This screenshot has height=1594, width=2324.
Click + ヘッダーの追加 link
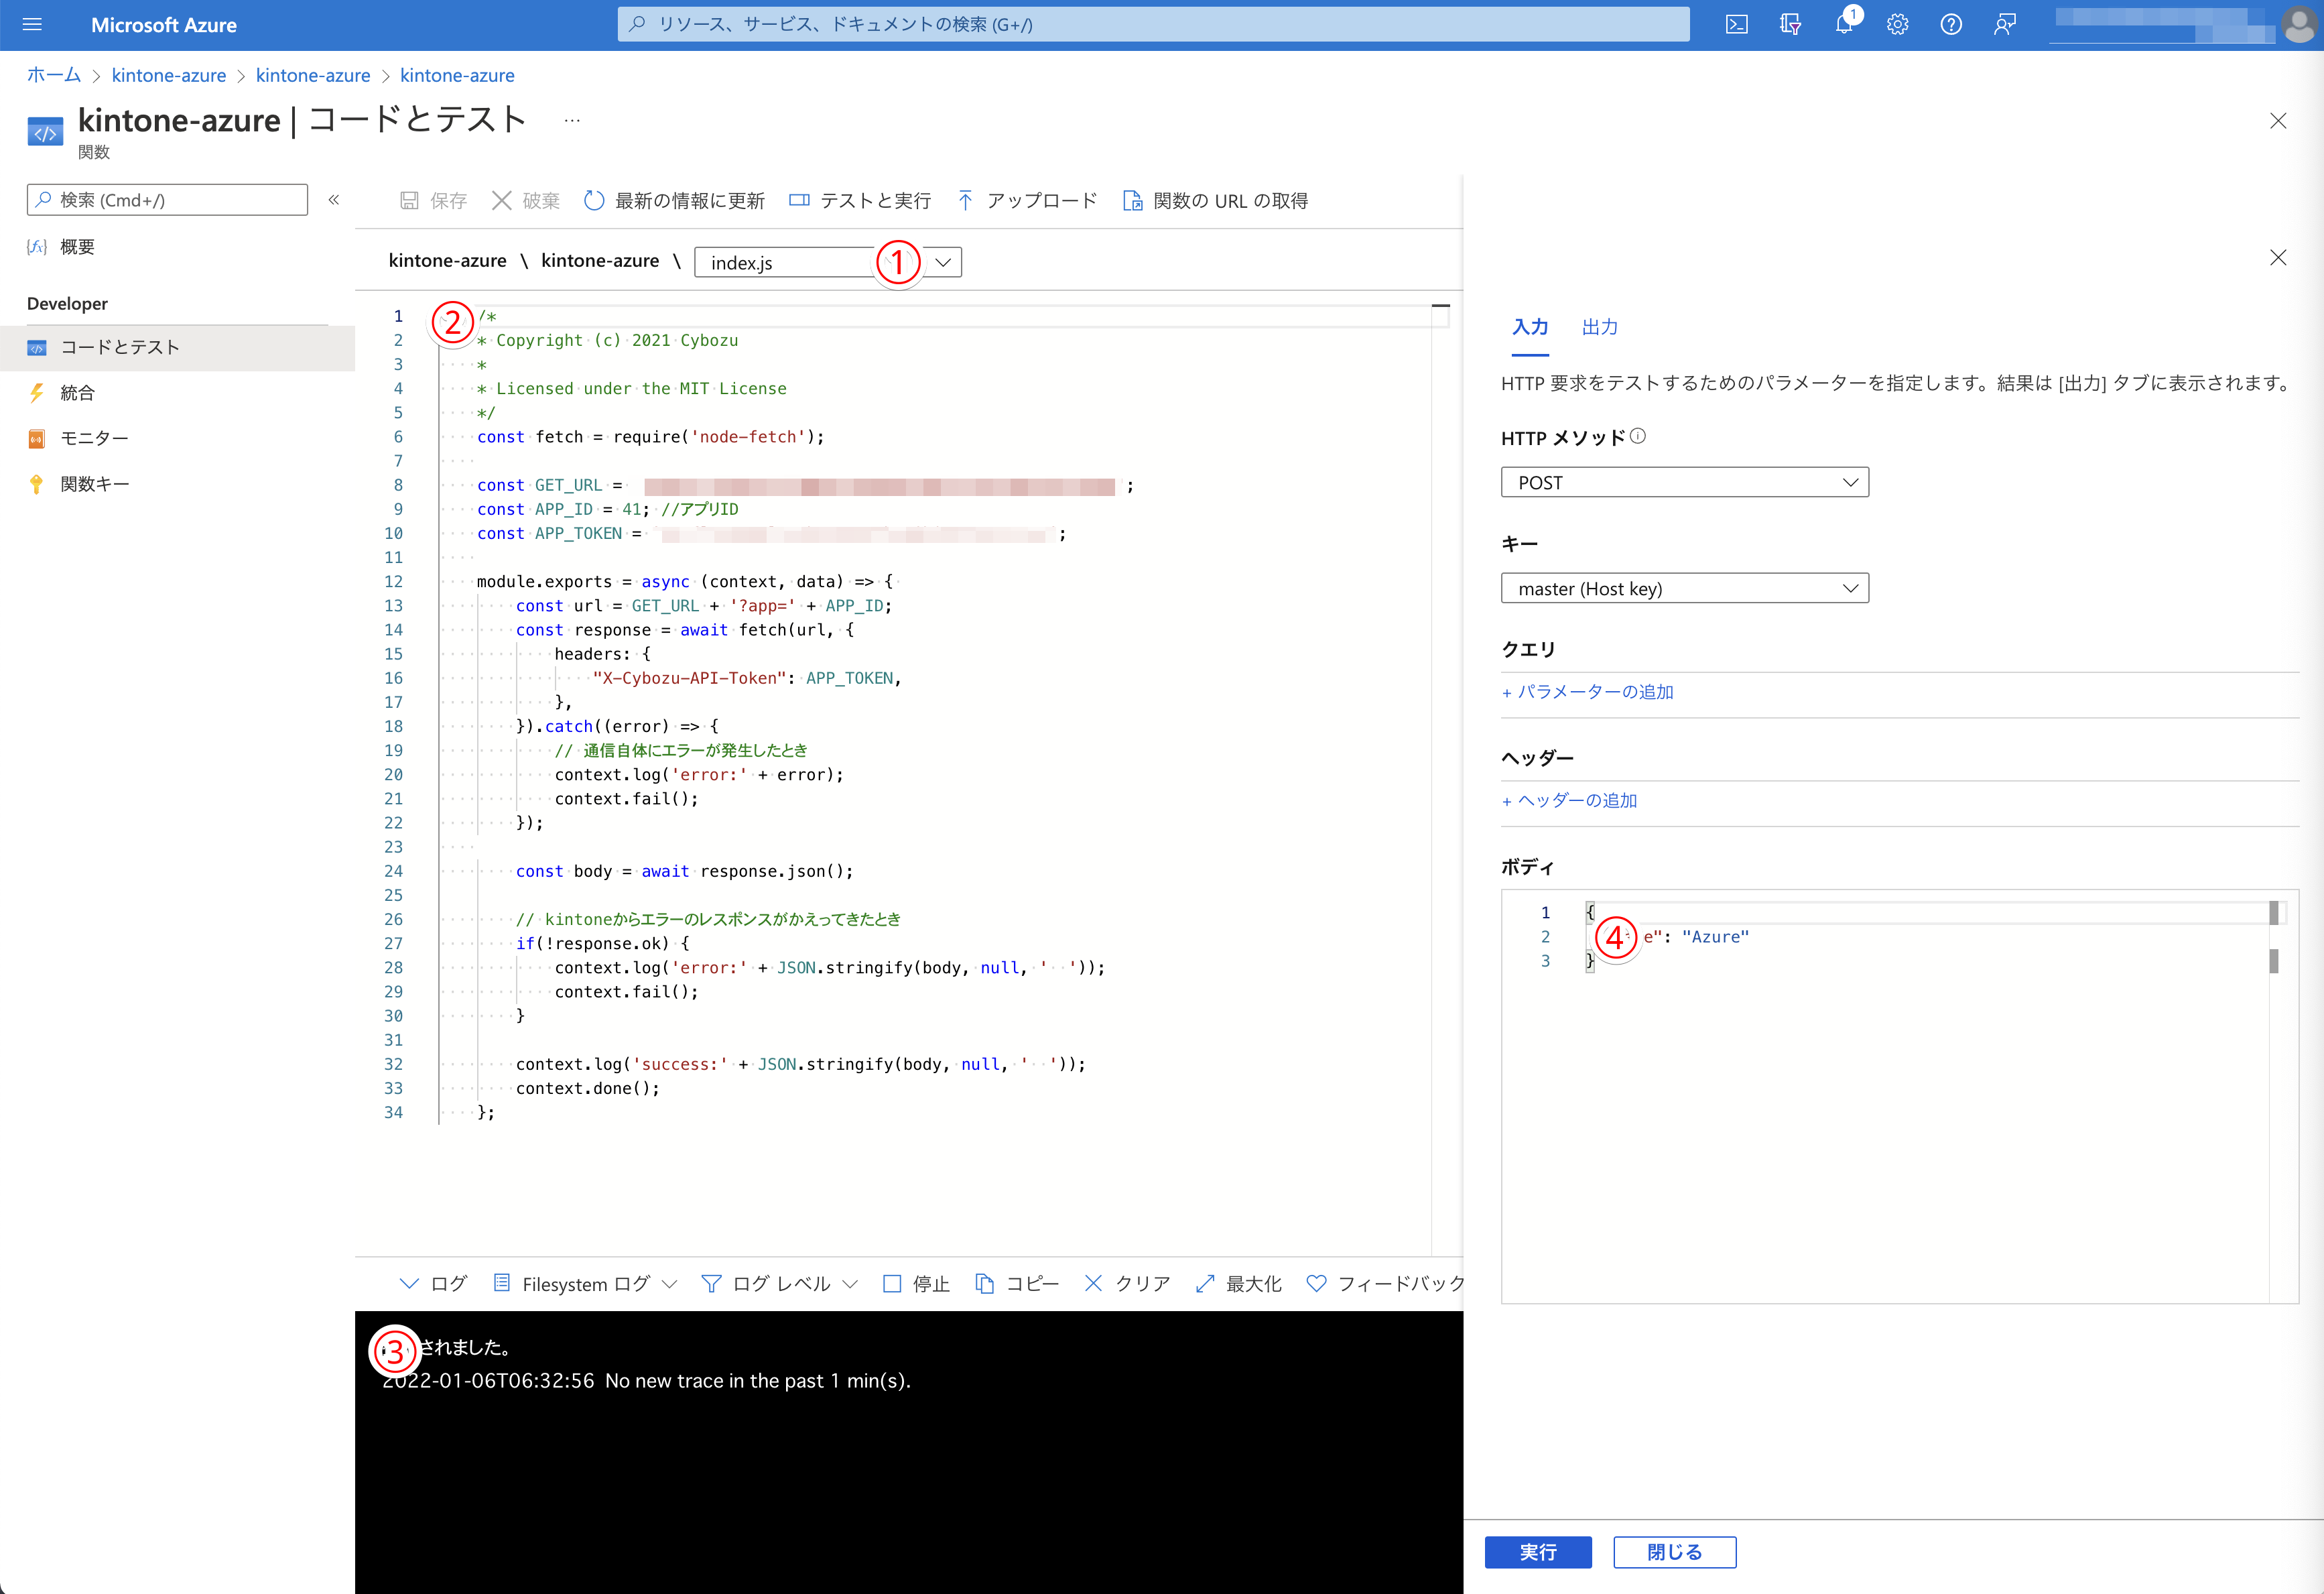(x=1569, y=800)
